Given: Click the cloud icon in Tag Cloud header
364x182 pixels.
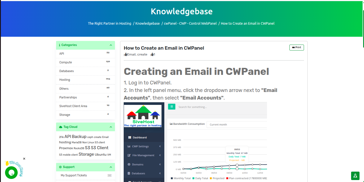Looking at the screenshot, I should (x=61, y=127).
